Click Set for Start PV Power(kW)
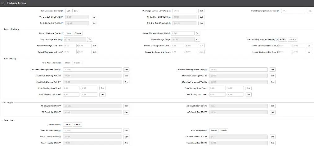The width and height of the screenshot is (314, 146). pyautogui.click(x=126, y=131)
